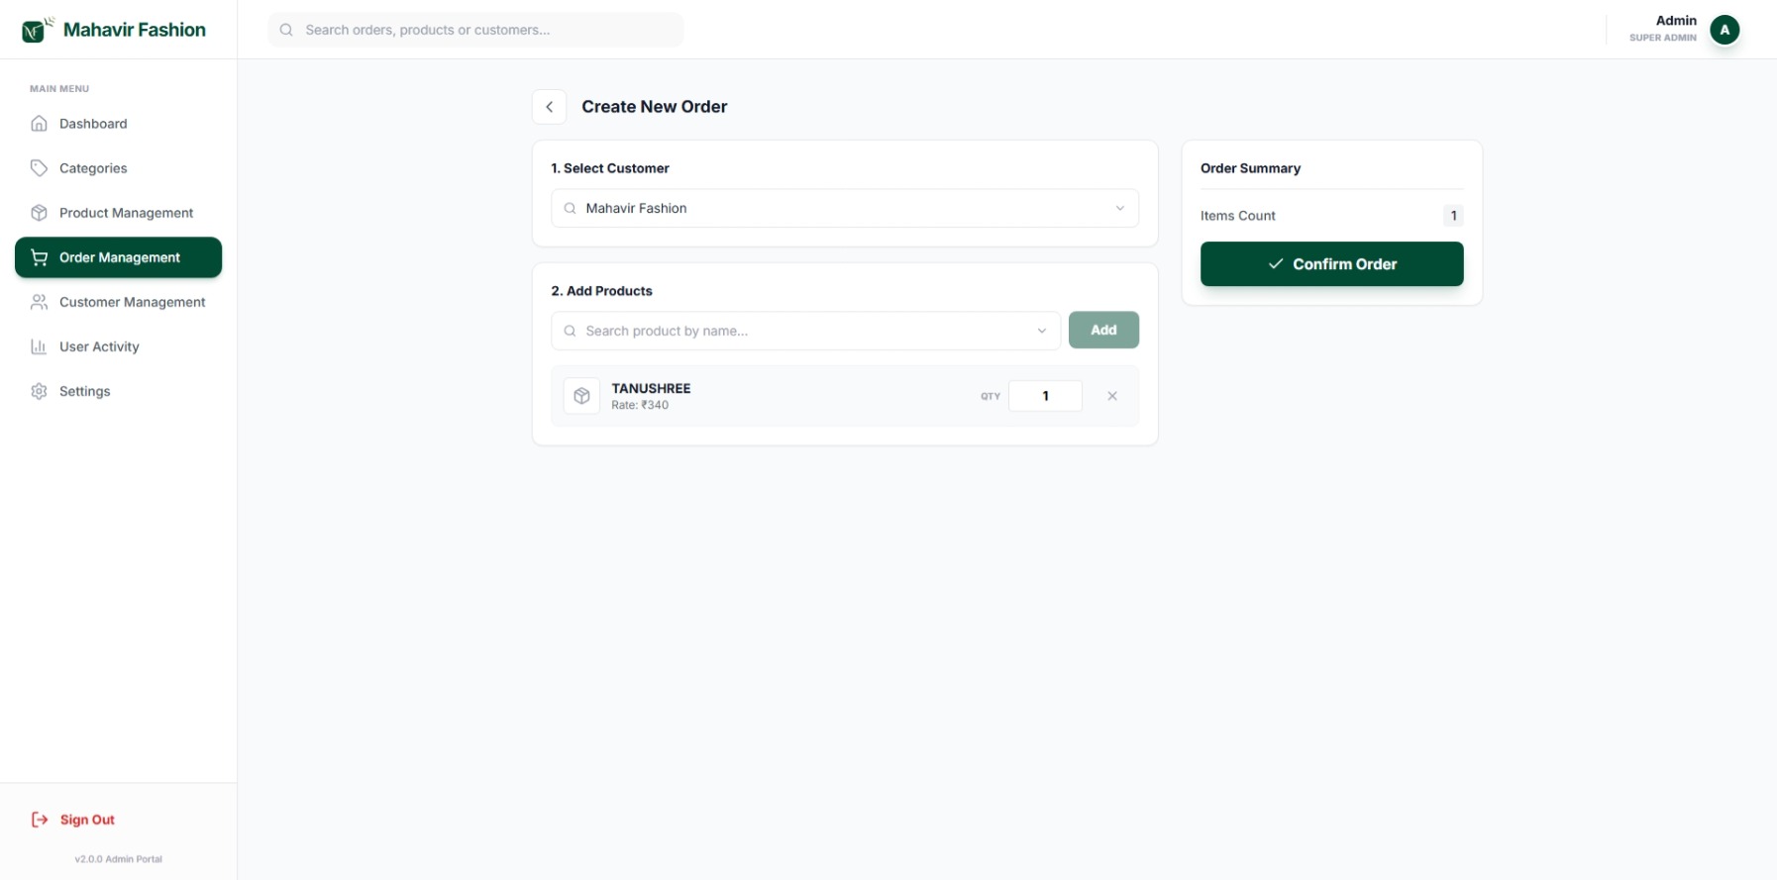Expand the Select Customer dropdown chevron
The height and width of the screenshot is (880, 1777).
[1120, 209]
